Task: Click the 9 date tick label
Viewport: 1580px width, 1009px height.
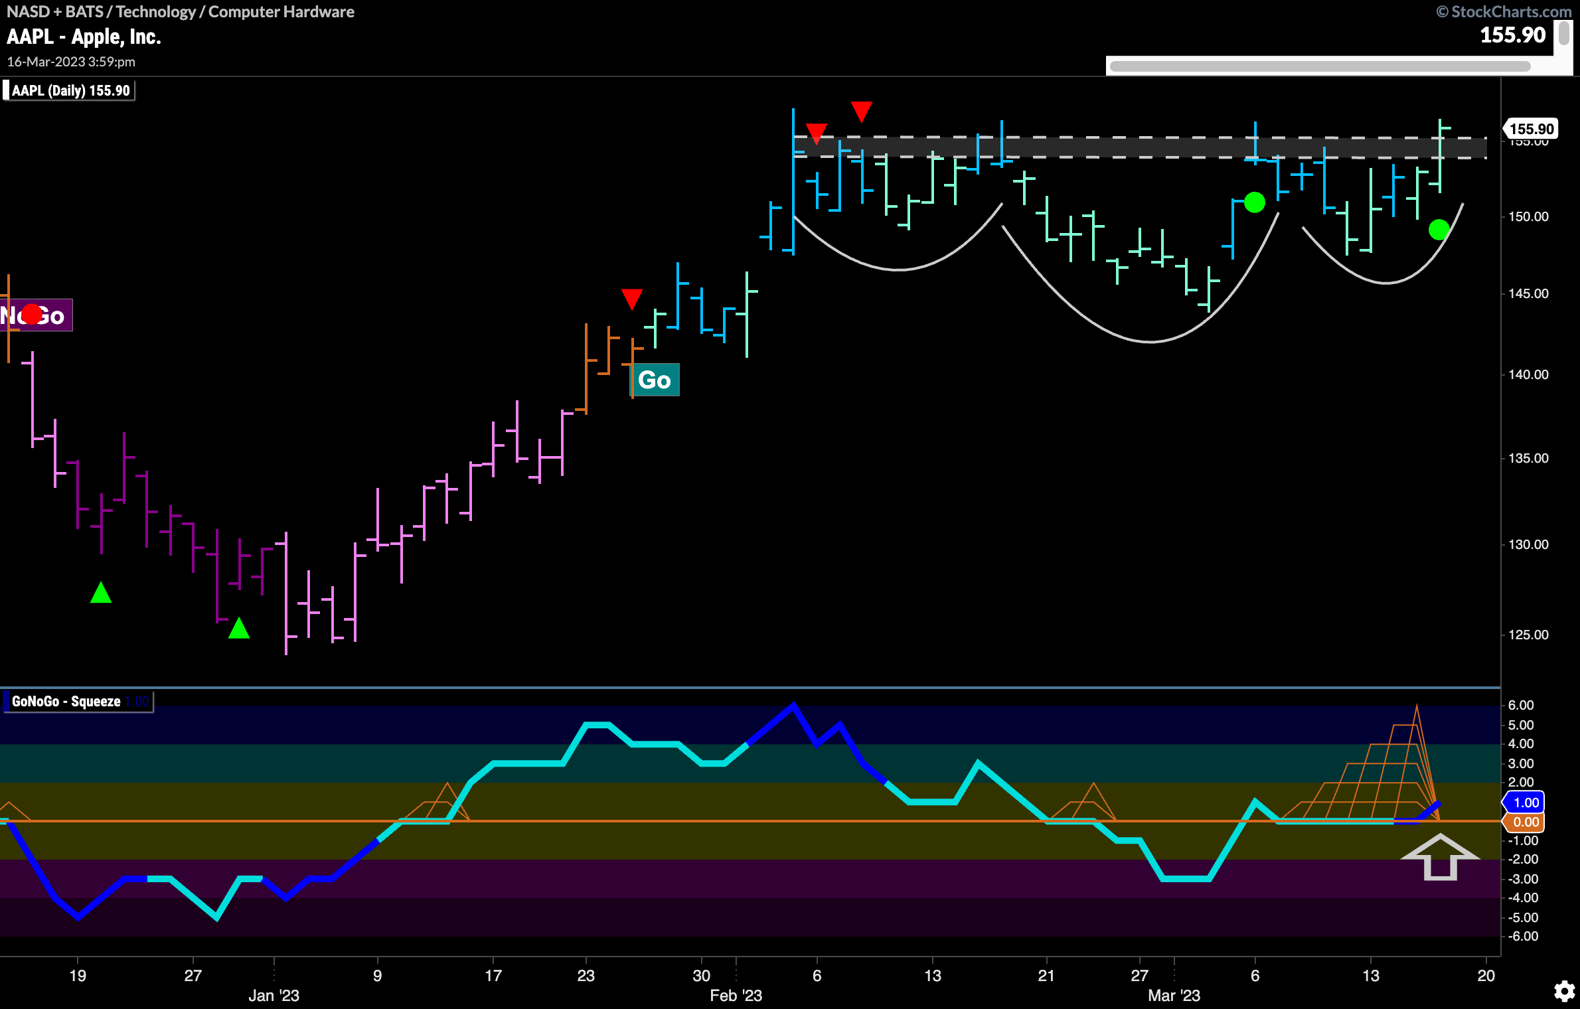Action: (377, 976)
